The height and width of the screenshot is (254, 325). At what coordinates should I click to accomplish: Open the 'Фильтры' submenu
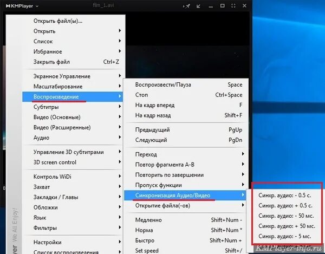tap(73, 227)
